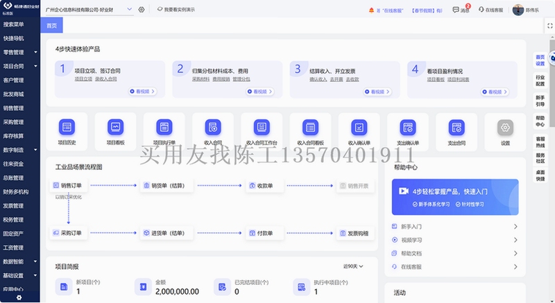
Task: Click the 销售订单 flowchart node
Action: click(68, 185)
